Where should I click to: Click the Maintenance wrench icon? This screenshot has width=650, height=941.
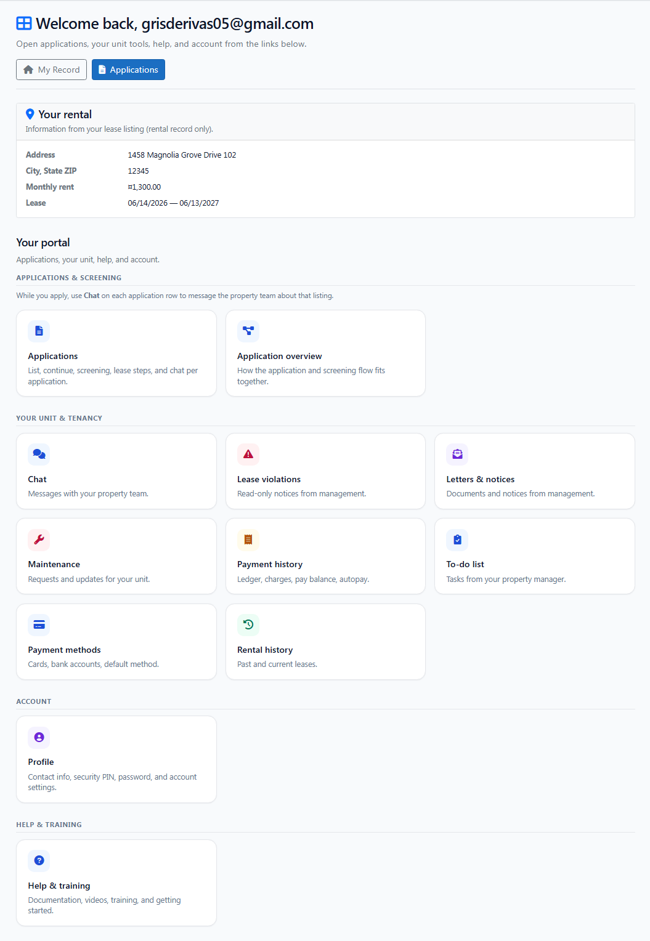(39, 539)
